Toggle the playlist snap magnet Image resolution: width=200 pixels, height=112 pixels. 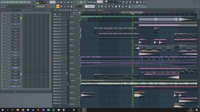(x=56, y=10)
